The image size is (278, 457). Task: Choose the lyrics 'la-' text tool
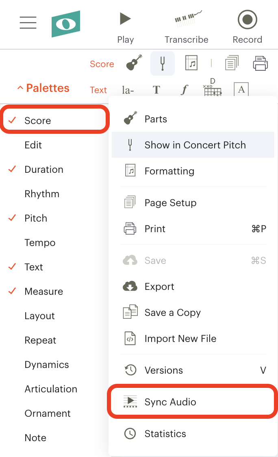click(128, 90)
